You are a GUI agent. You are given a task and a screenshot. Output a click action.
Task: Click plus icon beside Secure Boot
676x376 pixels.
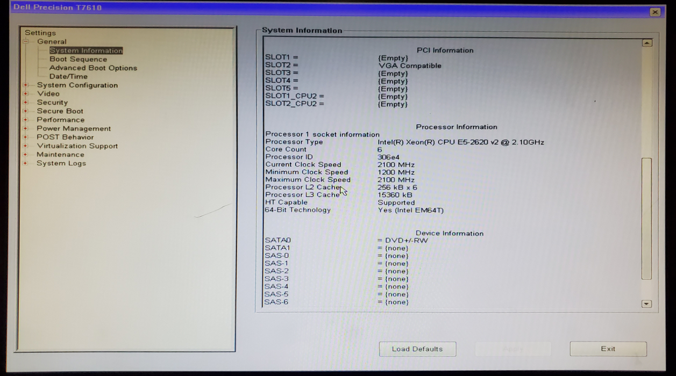pyautogui.click(x=26, y=111)
